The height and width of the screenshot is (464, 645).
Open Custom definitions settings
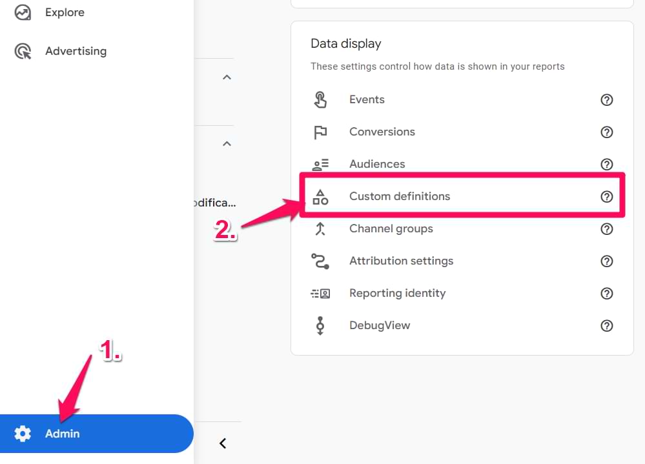(462, 196)
